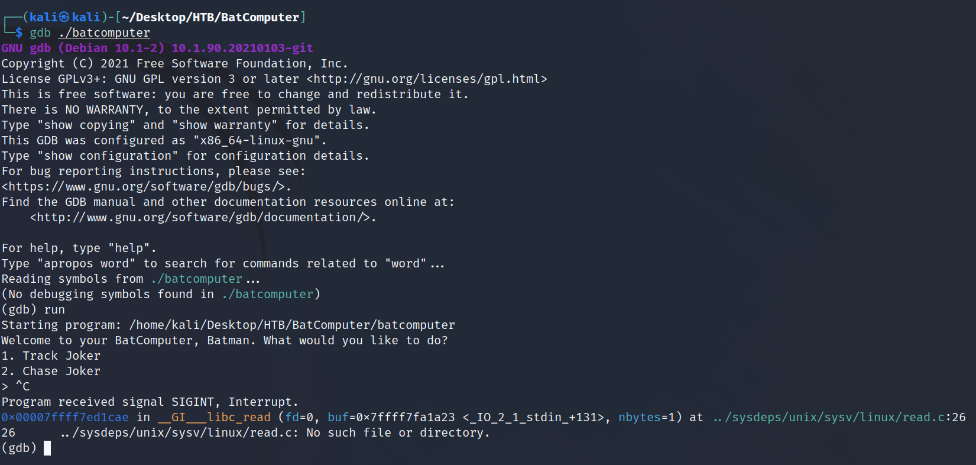Open the GDB bugs URL
Image resolution: width=976 pixels, height=465 pixels.
click(x=146, y=186)
